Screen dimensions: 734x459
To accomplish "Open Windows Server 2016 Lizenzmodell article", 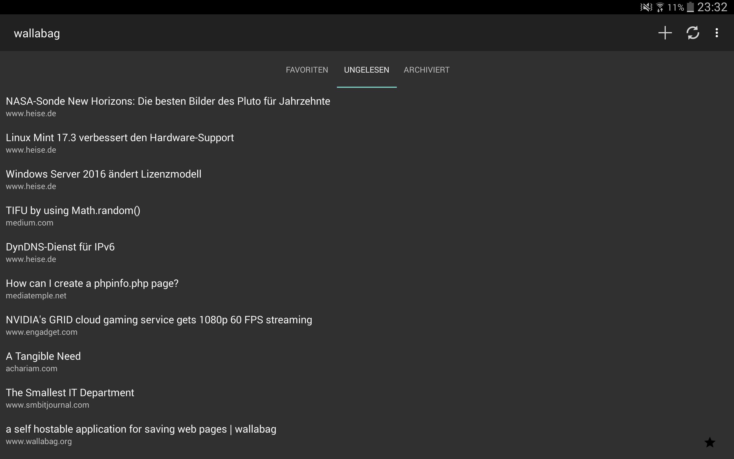I will click(x=367, y=179).
